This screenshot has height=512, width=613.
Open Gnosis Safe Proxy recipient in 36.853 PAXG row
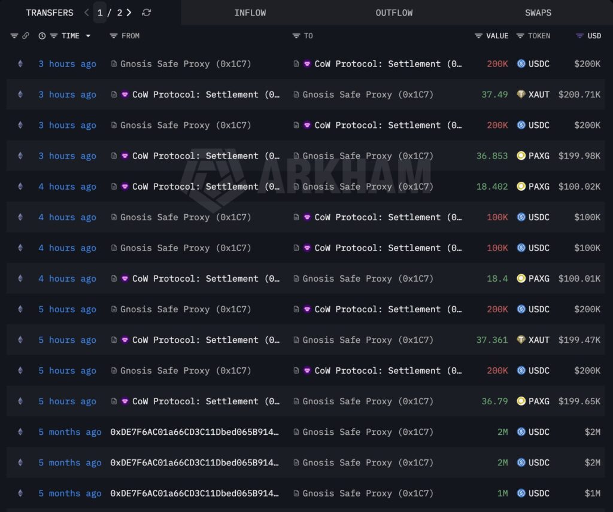(x=368, y=156)
